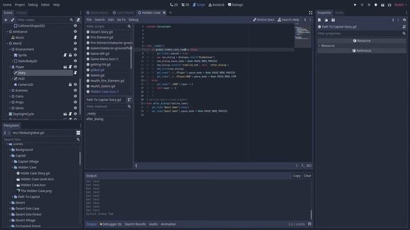This screenshot has height=230, width=410.
Task: Open the Scene menu
Action: (7, 4)
